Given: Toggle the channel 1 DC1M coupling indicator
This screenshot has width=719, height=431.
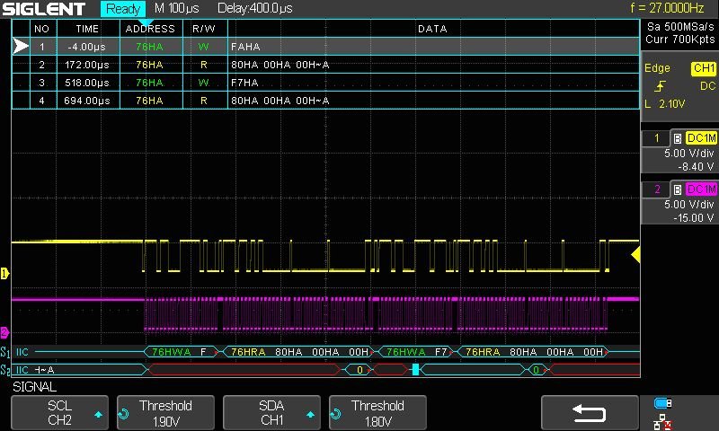Looking at the screenshot, I should coord(699,137).
